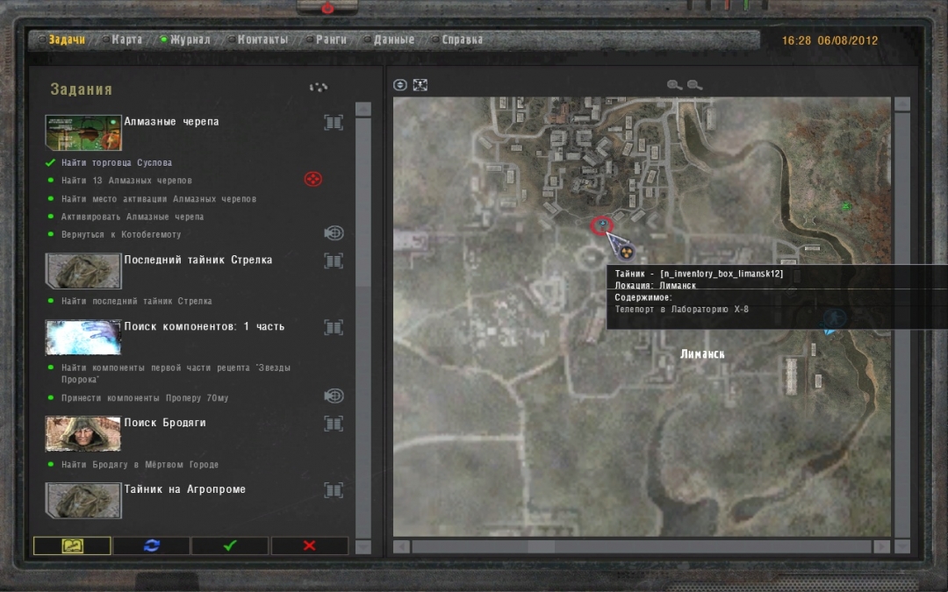Click subtask Найти Бродягу в Мёртвом Городе
This screenshot has height=592, width=948.
coord(140,465)
